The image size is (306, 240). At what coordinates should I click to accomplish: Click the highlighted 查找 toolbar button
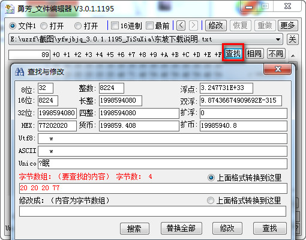(x=233, y=53)
